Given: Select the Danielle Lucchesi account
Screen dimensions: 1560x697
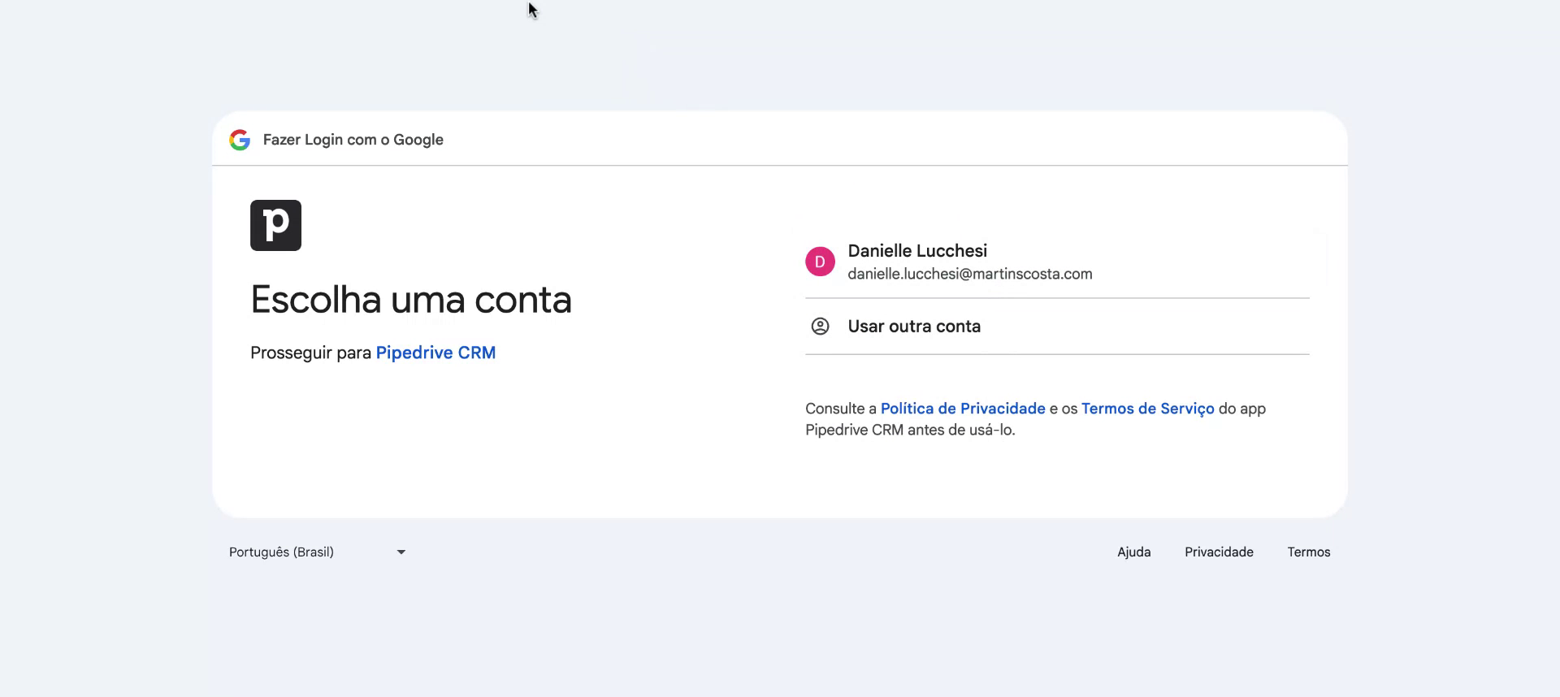Looking at the screenshot, I should [1057, 262].
